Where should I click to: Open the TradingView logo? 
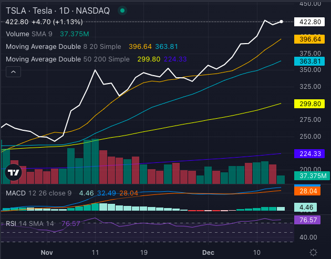[x=13, y=172]
